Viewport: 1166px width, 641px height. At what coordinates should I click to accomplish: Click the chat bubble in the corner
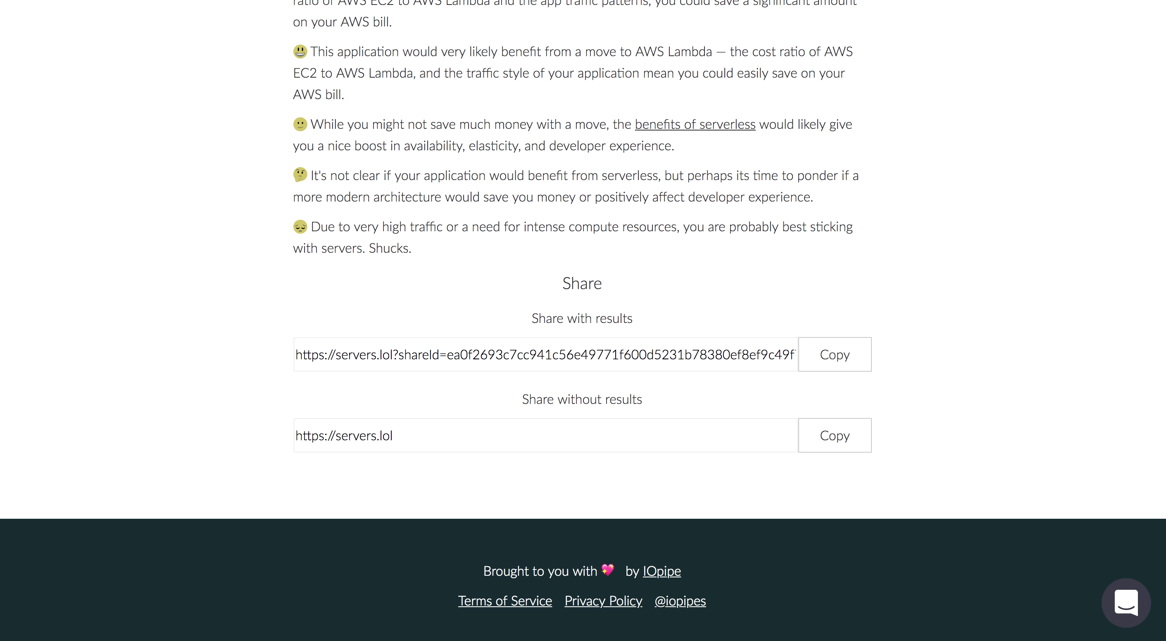pos(1126,603)
